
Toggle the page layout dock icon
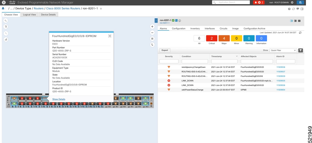[x=302, y=9]
